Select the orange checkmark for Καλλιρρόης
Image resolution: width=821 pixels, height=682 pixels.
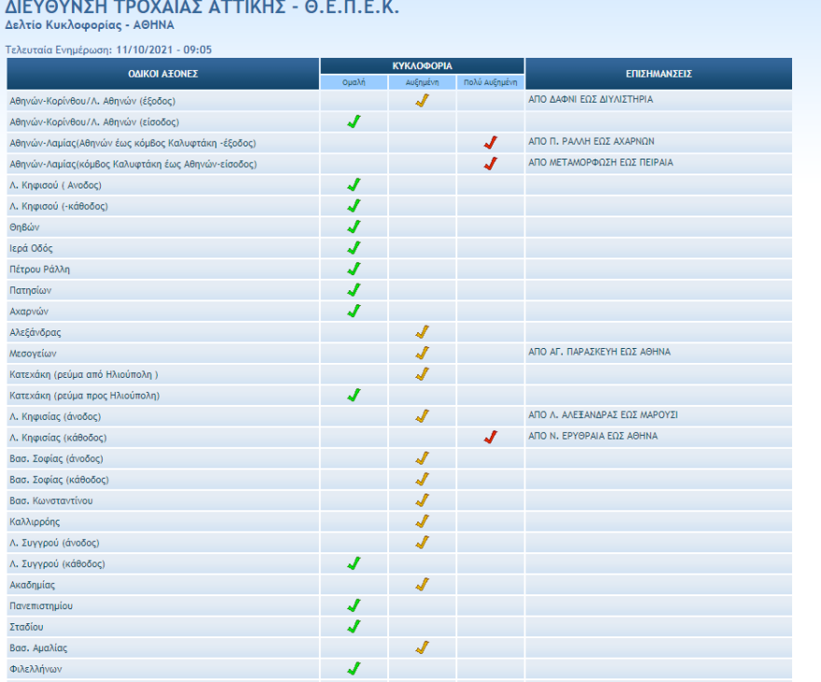422,522
